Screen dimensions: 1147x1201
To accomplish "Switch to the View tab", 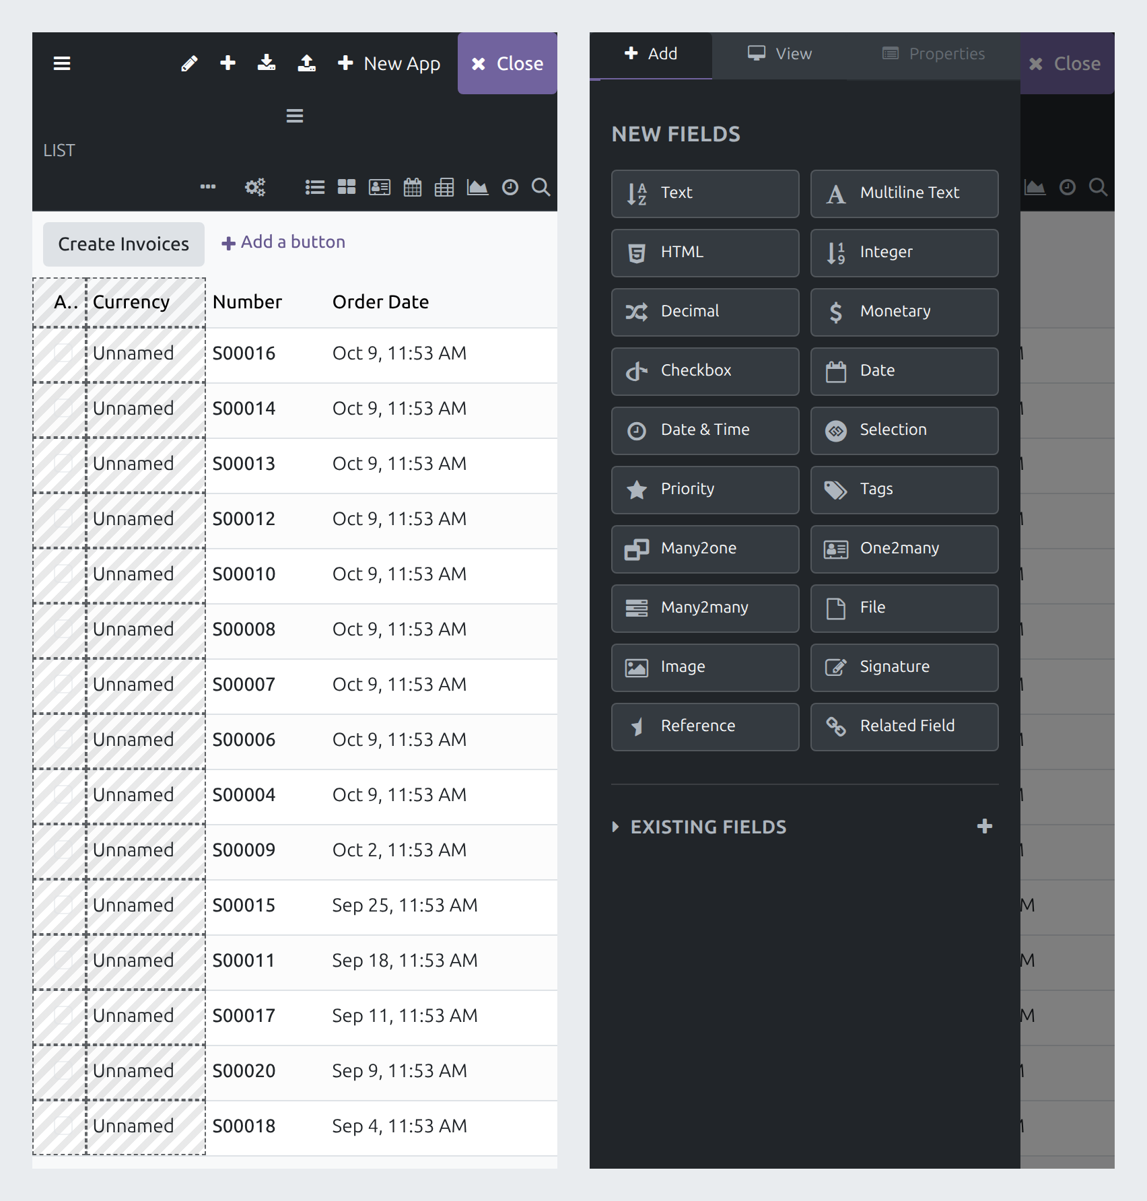I will [779, 55].
